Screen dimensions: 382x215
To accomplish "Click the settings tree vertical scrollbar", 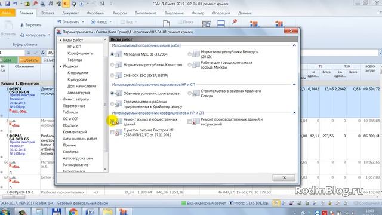I will point(105,105).
